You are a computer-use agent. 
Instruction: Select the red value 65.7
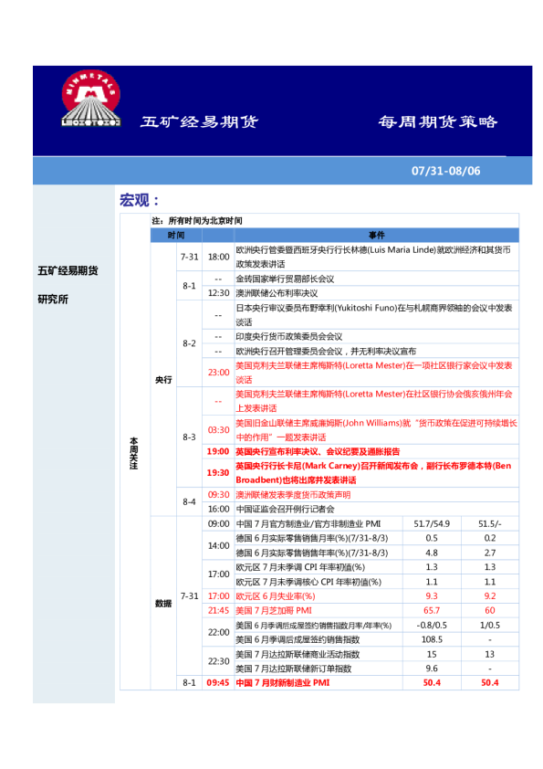432,611
